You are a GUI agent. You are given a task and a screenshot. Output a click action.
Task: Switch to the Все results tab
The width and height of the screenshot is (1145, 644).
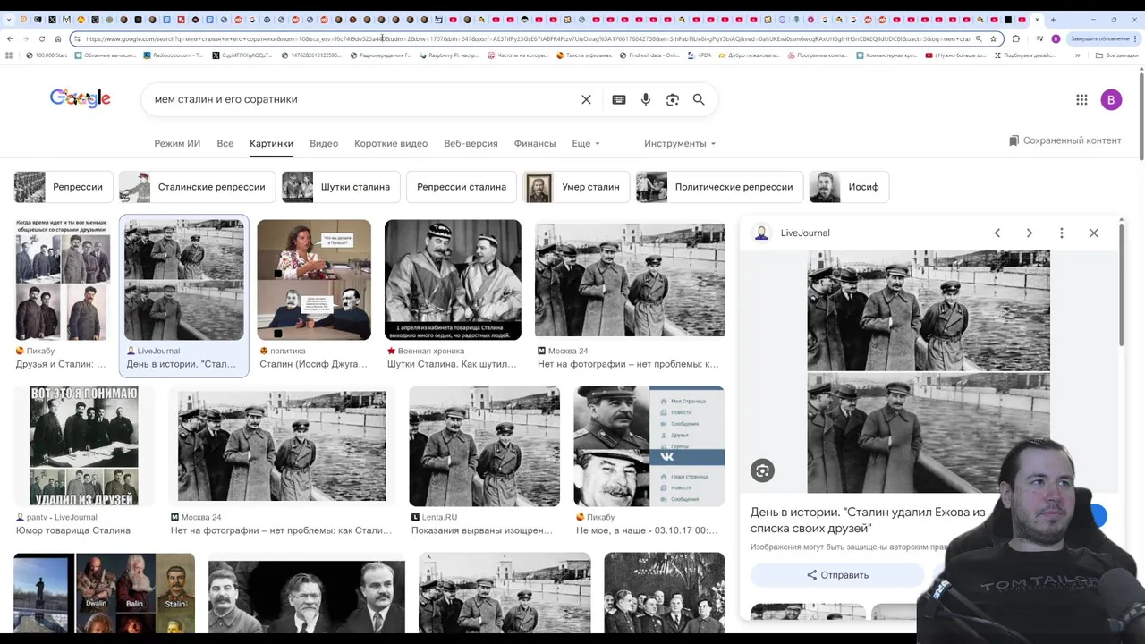pyautogui.click(x=225, y=143)
